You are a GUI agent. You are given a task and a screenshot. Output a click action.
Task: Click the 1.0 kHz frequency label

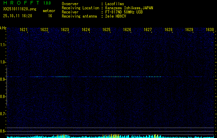(3, 62)
